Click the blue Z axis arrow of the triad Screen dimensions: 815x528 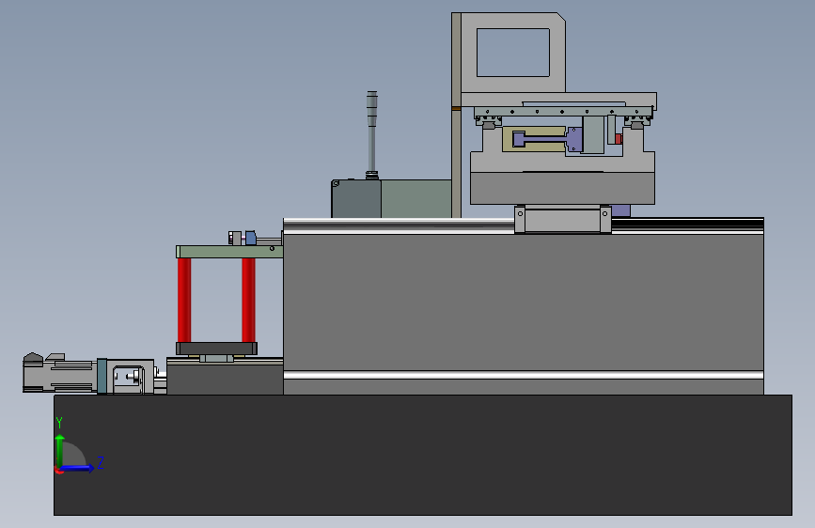pyautogui.click(x=78, y=468)
